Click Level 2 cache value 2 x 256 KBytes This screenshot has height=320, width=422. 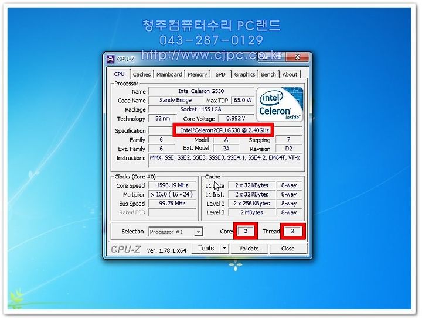tap(251, 204)
